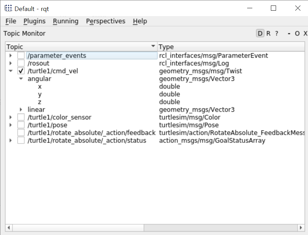The width and height of the screenshot is (308, 235).
Task: Click type geometry_msgs/msg/Twist
Action: [x=200, y=71]
